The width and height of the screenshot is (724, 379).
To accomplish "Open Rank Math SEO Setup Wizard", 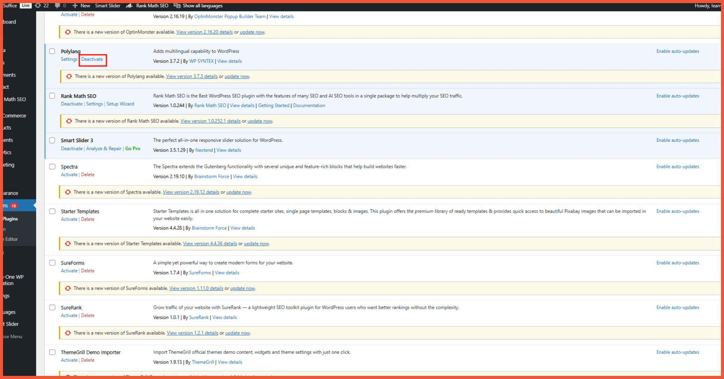I will pos(120,104).
